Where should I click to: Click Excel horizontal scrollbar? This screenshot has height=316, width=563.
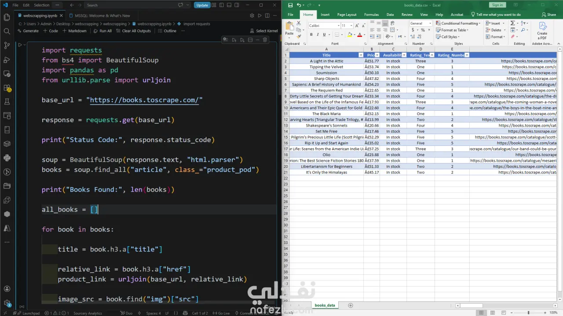(x=506, y=305)
